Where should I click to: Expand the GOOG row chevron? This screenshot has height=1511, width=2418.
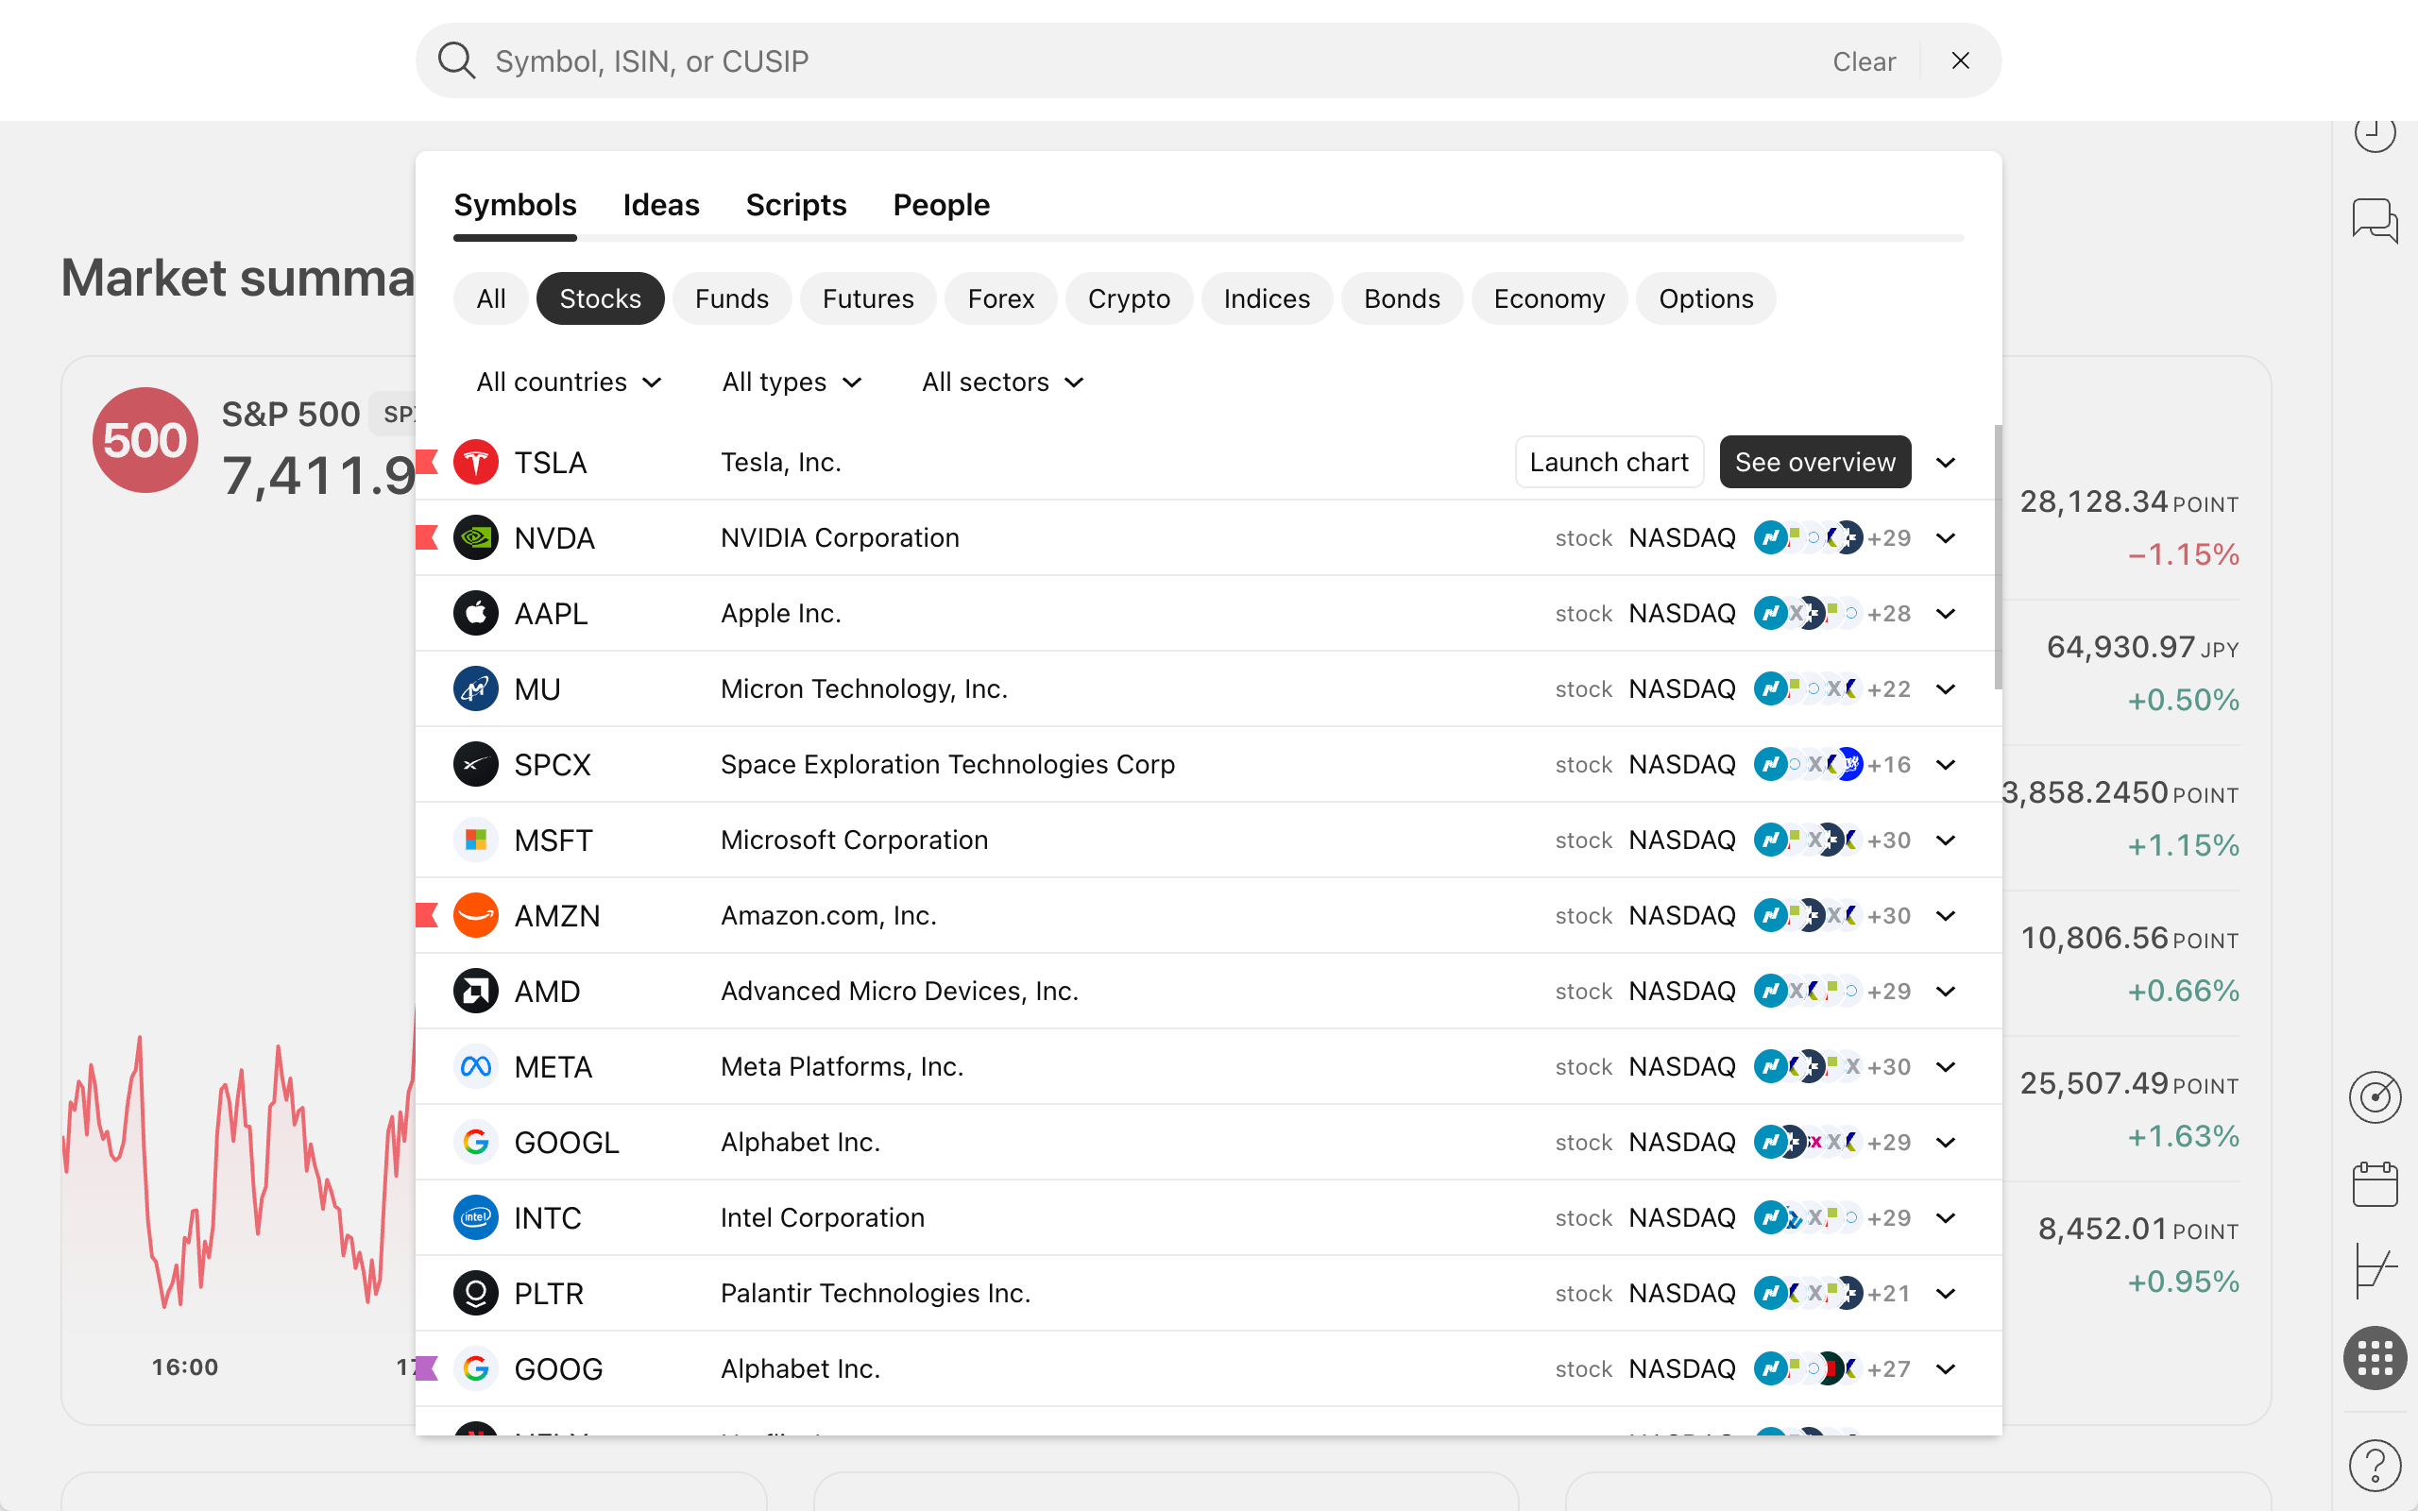1946,1368
